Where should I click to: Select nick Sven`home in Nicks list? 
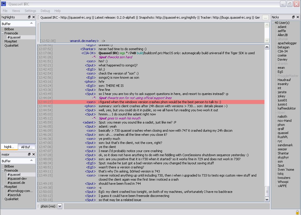[x=285, y=170]
